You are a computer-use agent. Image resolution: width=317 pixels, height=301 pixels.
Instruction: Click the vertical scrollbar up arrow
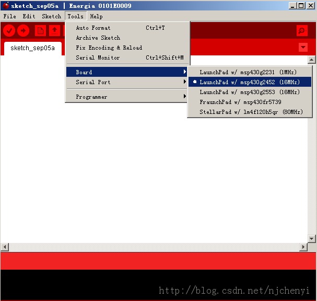[x=312, y=60]
